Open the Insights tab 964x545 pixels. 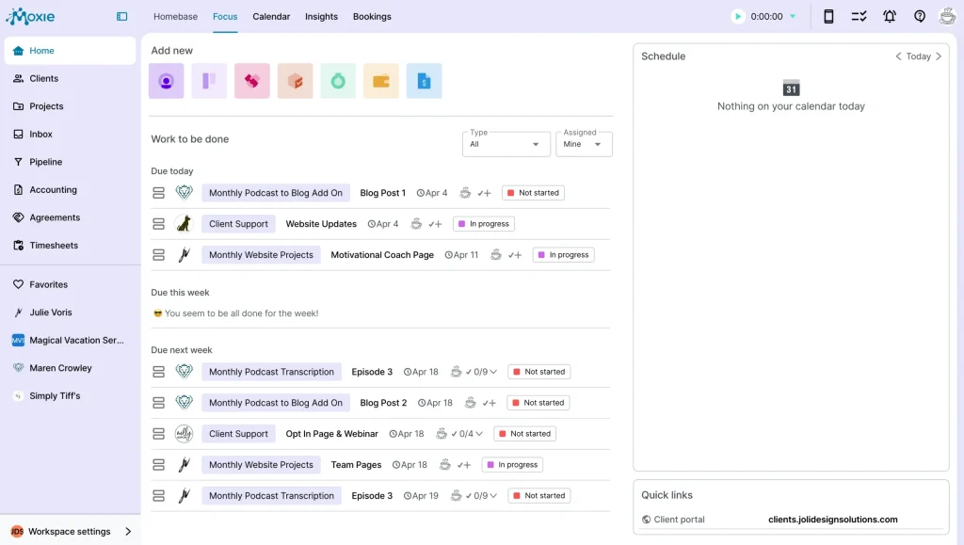pos(321,16)
